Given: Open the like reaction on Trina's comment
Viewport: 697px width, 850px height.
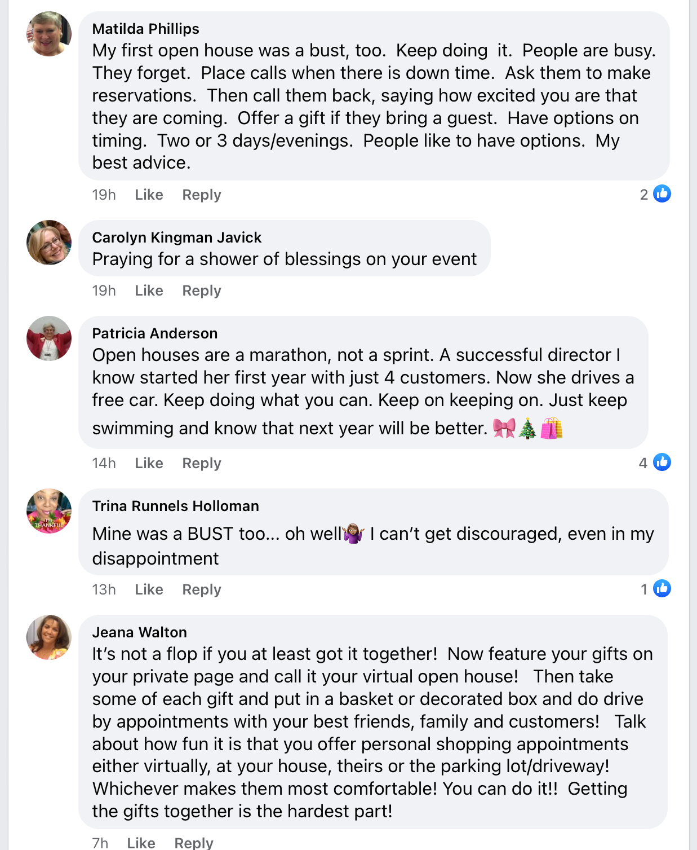Looking at the screenshot, I should (656, 589).
